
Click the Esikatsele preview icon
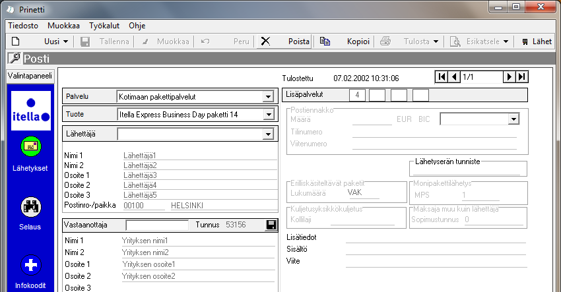pos(455,42)
